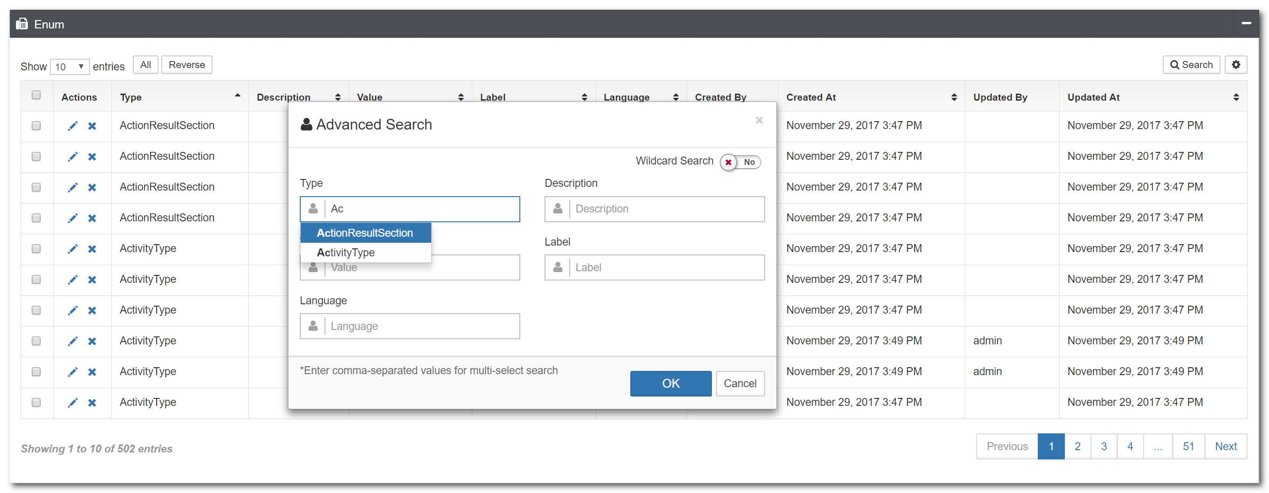
Task: Edit the second ActivityType row
Action: (x=72, y=280)
